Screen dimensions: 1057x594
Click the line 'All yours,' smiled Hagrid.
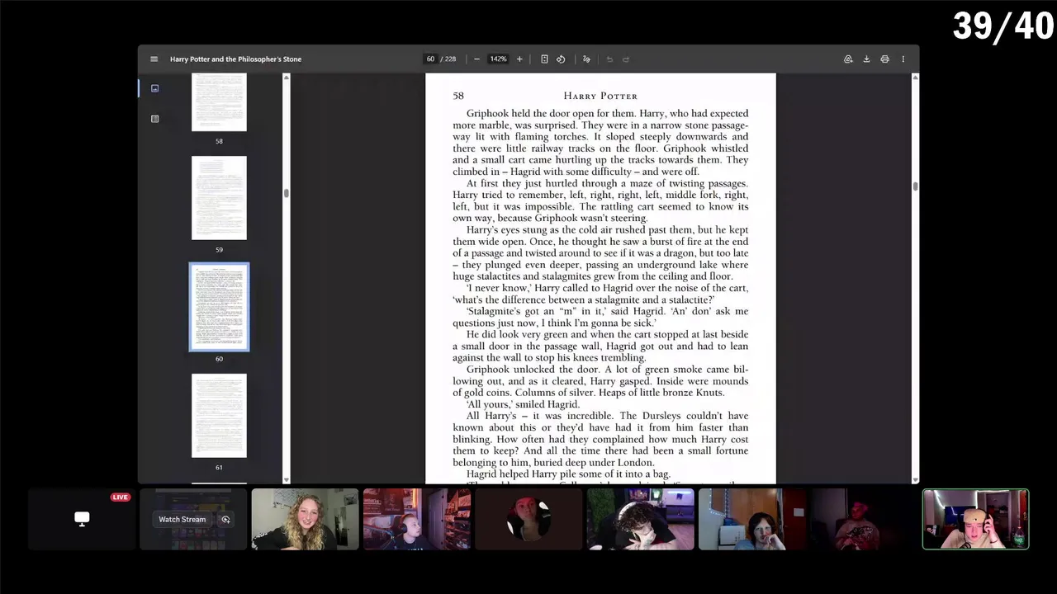point(523,404)
